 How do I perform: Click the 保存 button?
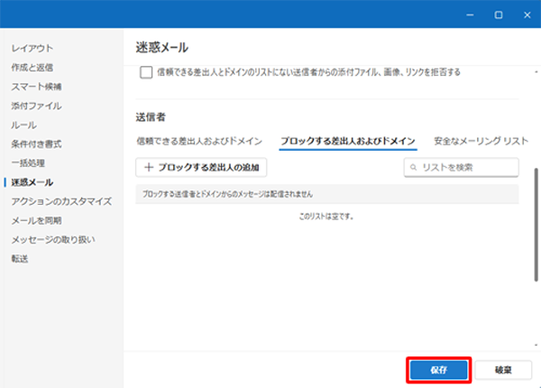439,370
